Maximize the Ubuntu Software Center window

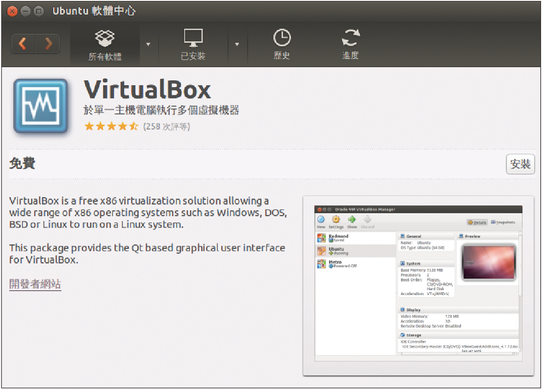39,11
